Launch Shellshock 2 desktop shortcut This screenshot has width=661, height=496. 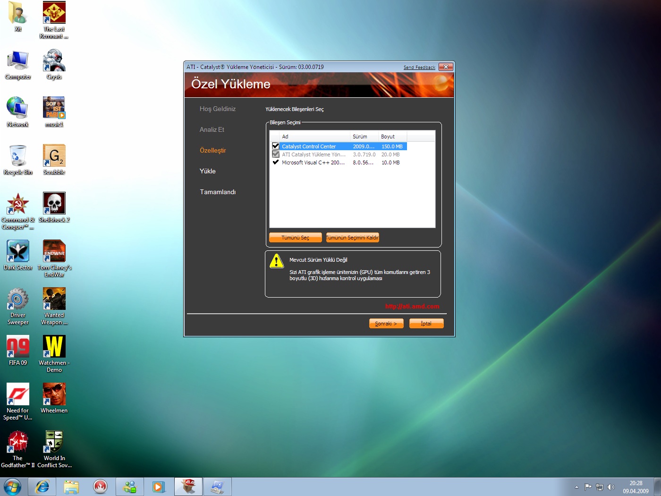point(54,208)
